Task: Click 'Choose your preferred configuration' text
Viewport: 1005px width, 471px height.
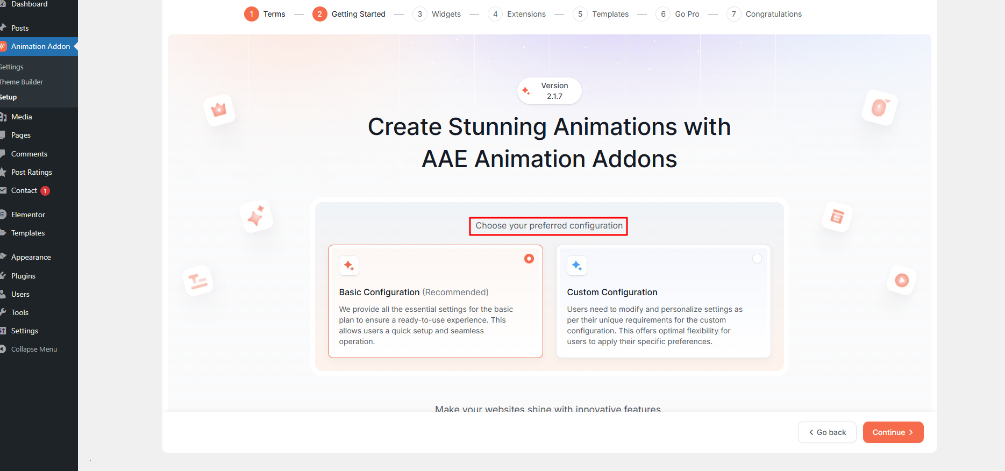Action: coord(549,226)
